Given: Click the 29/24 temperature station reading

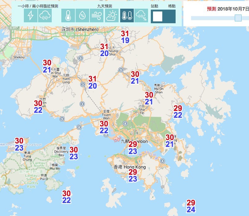Looking at the screenshot, I should point(191,206).
